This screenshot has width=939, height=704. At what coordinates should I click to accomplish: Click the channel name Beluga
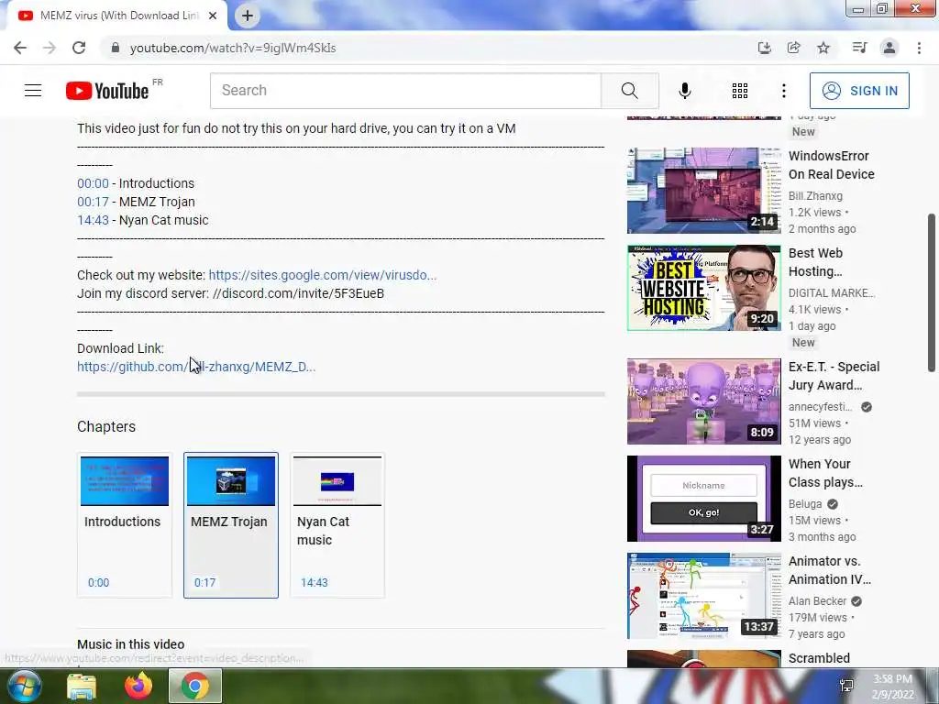[x=805, y=504]
